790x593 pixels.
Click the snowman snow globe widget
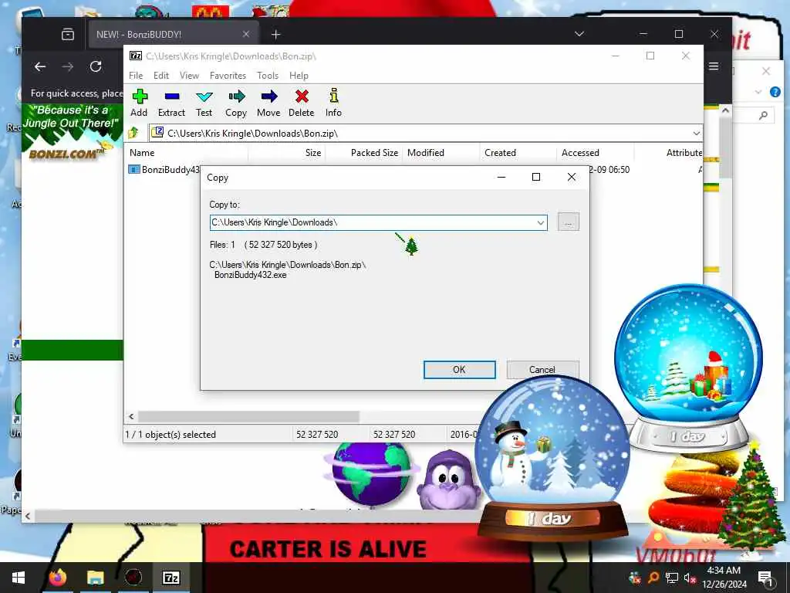coord(552,459)
